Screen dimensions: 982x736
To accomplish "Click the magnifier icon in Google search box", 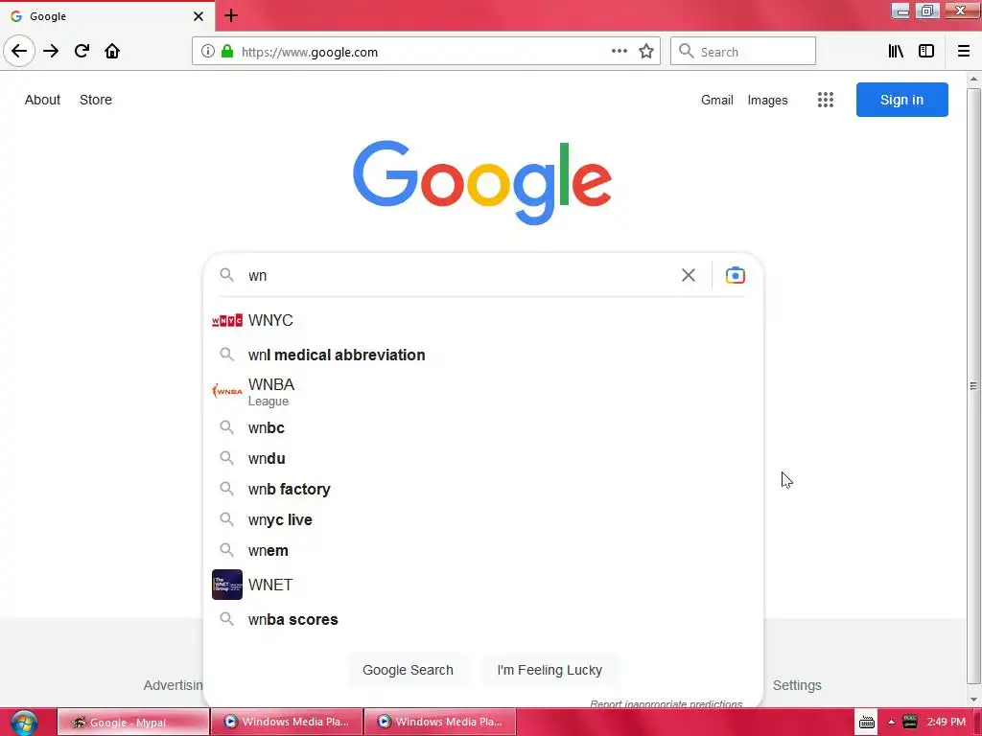I will 226,275.
